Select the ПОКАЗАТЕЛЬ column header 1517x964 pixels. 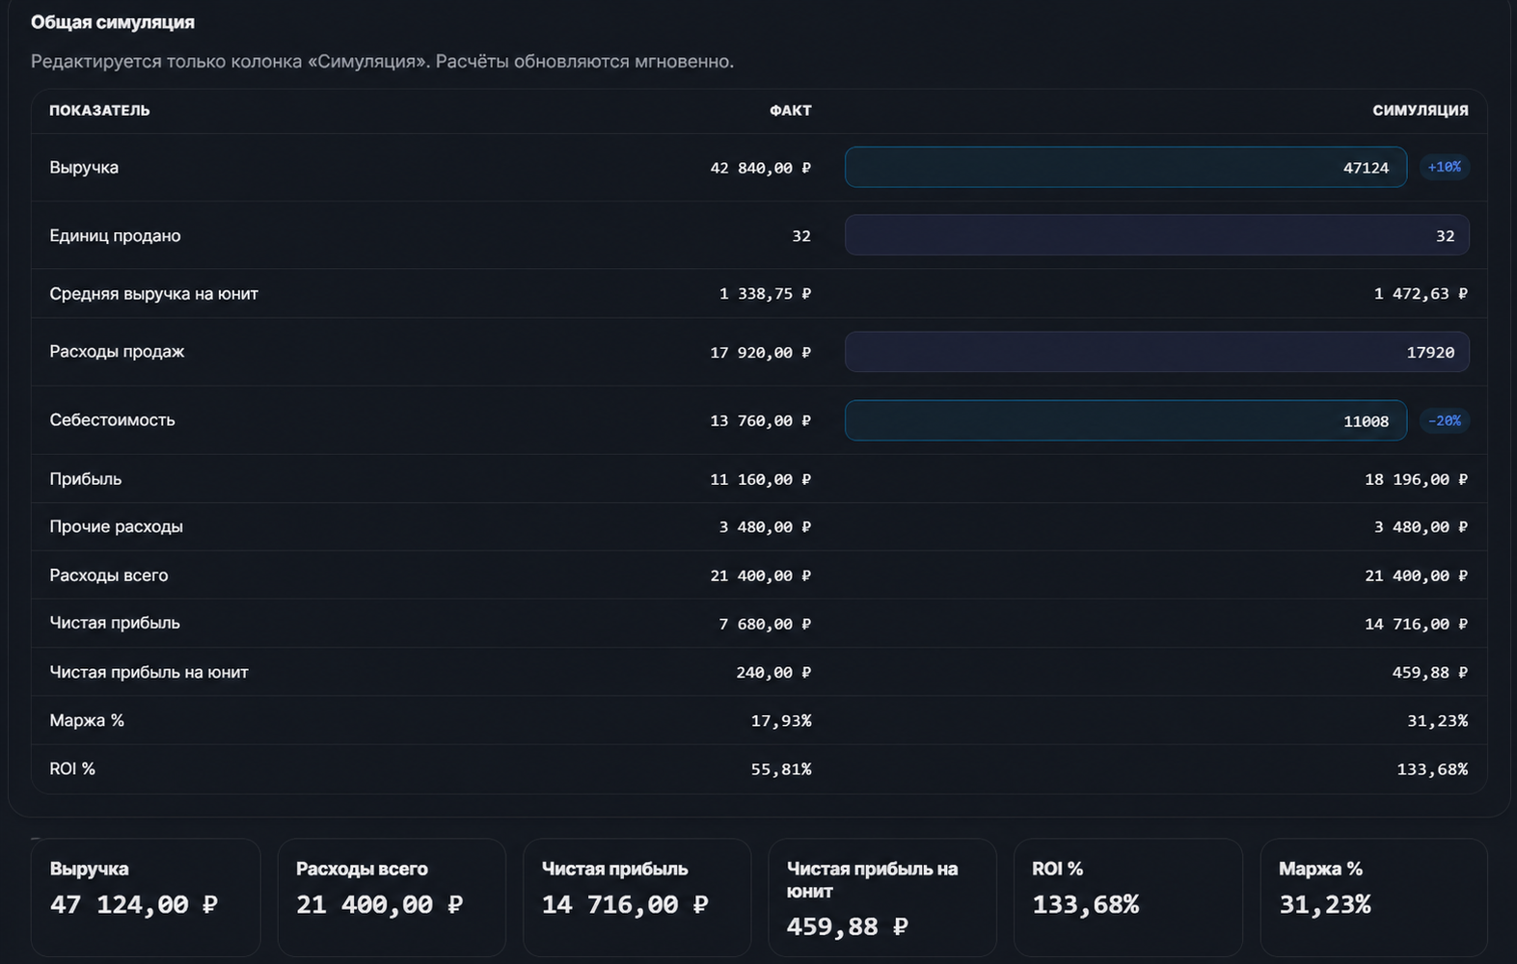pyautogui.click(x=99, y=110)
